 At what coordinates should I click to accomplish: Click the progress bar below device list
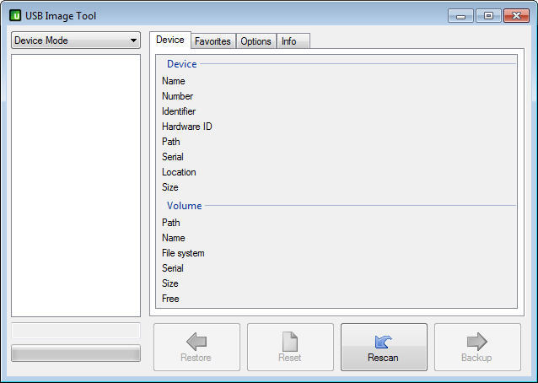(x=76, y=353)
